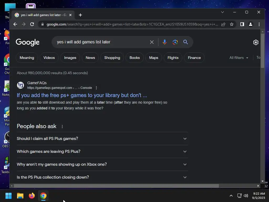
Task: Open GameFAQs result options menu
Action: 96,88
